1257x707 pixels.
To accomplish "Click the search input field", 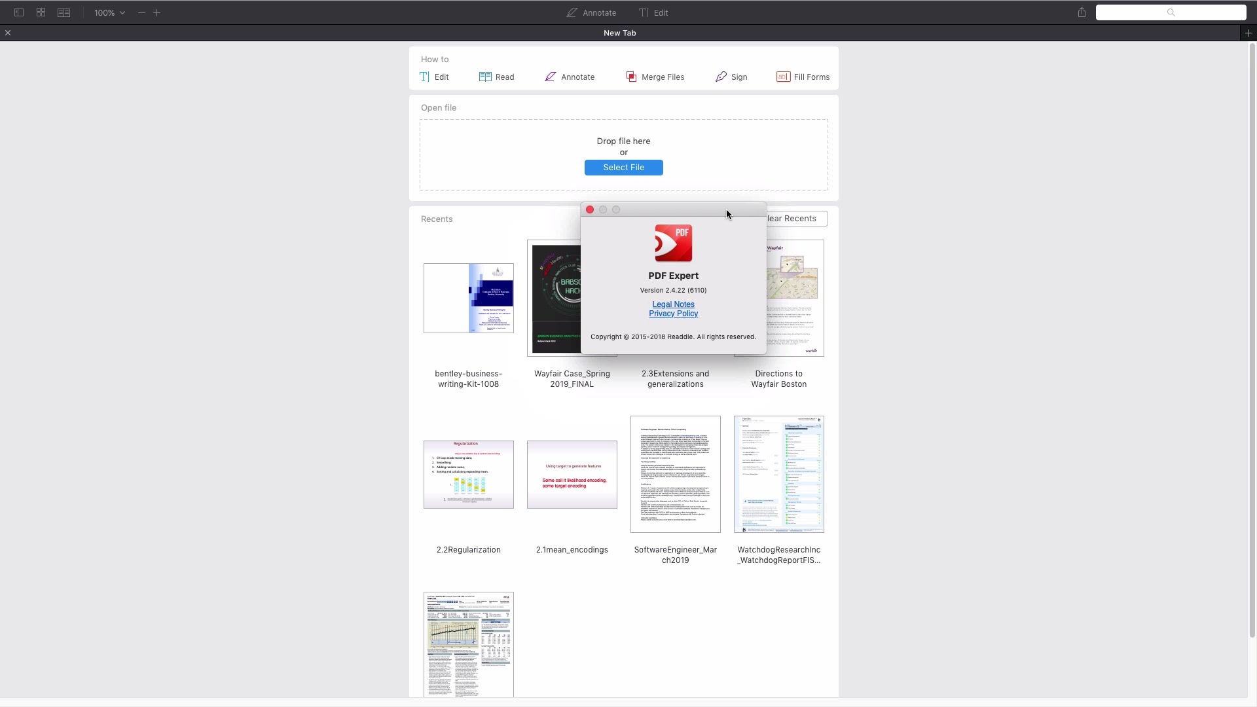I will (x=1171, y=12).
